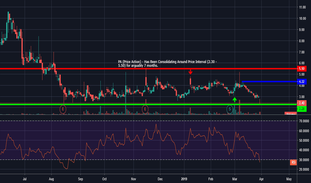Click the 30.0000 RSI axis label
This screenshot has height=183, width=311.
click(304, 160)
